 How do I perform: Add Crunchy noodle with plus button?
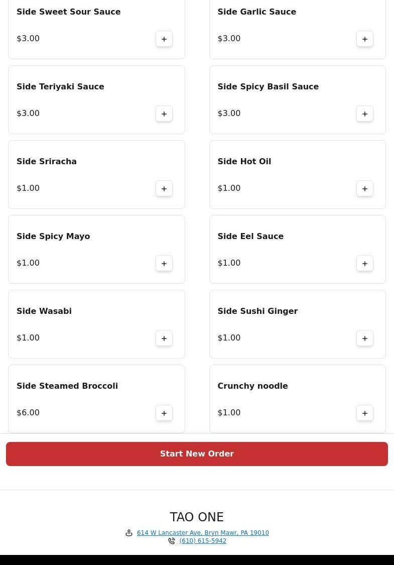(x=365, y=413)
